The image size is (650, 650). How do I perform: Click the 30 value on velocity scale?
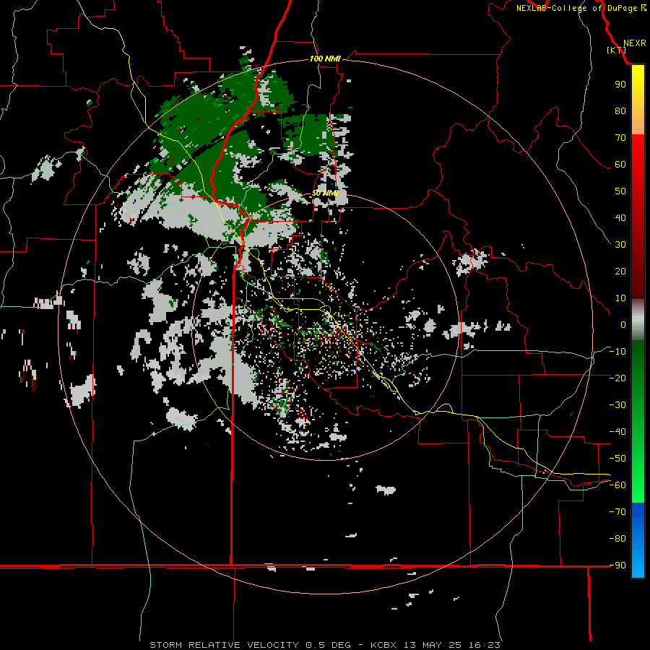point(620,245)
